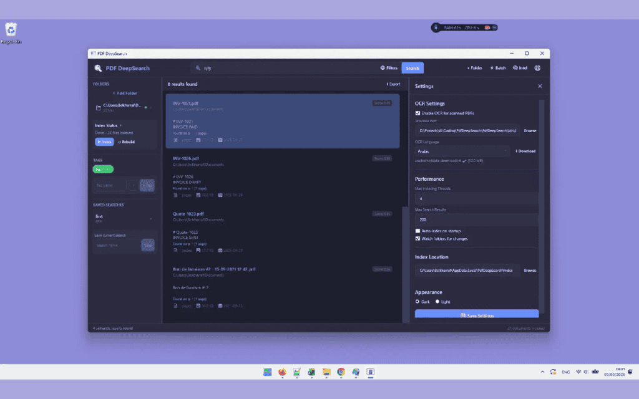Image resolution: width=639 pixels, height=399 pixels.
Task: Click Save Settings button
Action: point(477,314)
